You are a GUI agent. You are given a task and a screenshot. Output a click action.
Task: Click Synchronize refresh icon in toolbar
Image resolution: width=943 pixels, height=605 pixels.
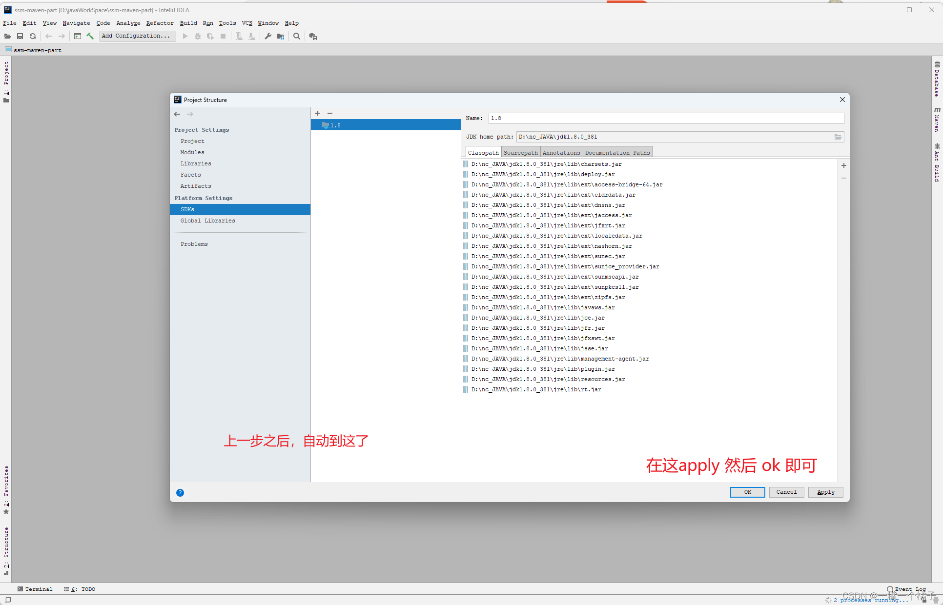(33, 36)
